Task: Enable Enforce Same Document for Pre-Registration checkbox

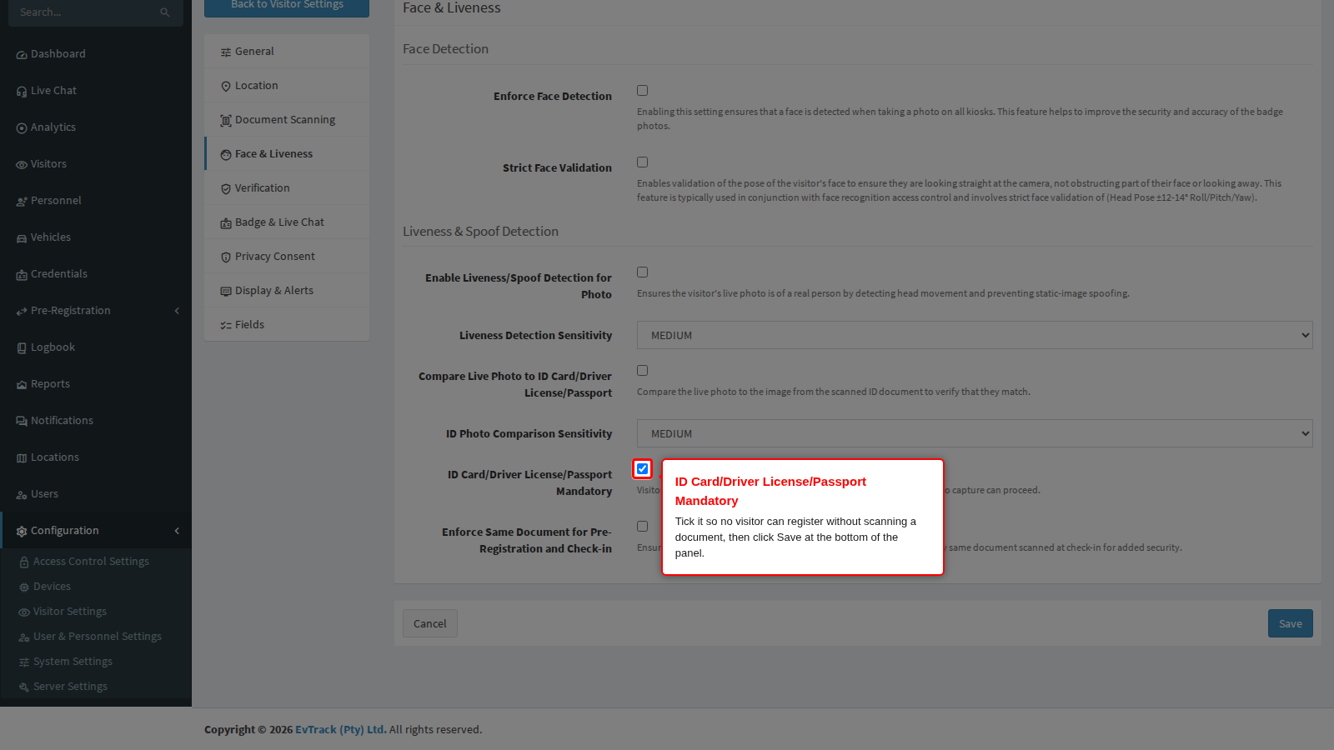Action: 642,526
